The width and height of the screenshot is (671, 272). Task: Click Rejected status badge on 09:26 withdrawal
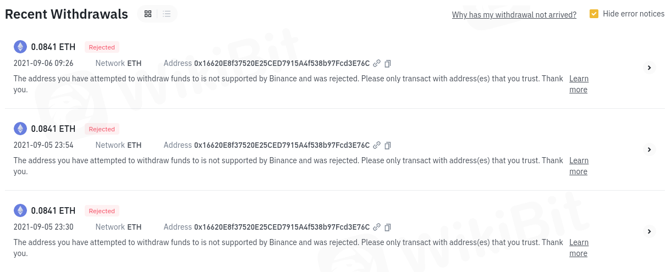coord(102,47)
